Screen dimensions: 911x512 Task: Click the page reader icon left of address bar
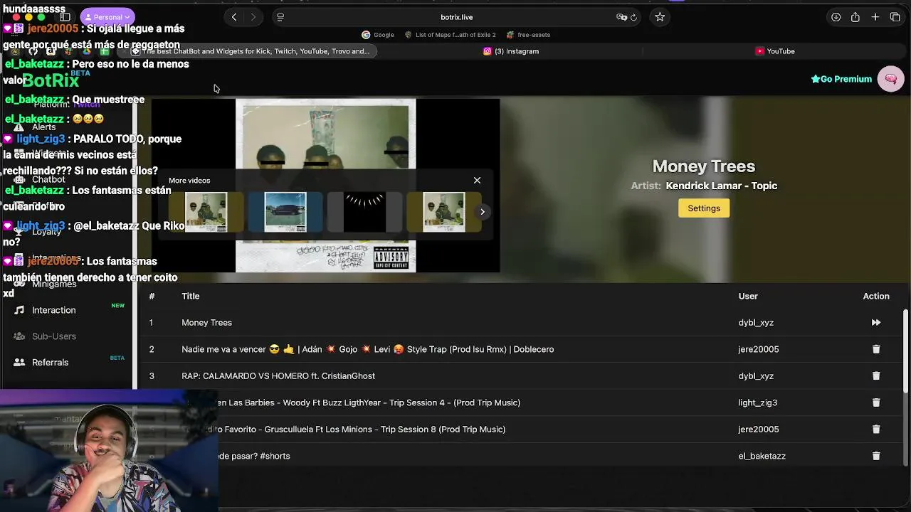[x=280, y=17]
